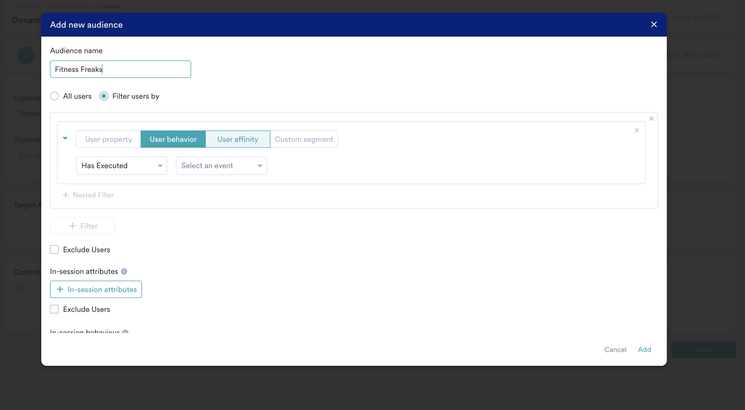
Task: Open the Has Executed dropdown
Action: [x=121, y=166]
